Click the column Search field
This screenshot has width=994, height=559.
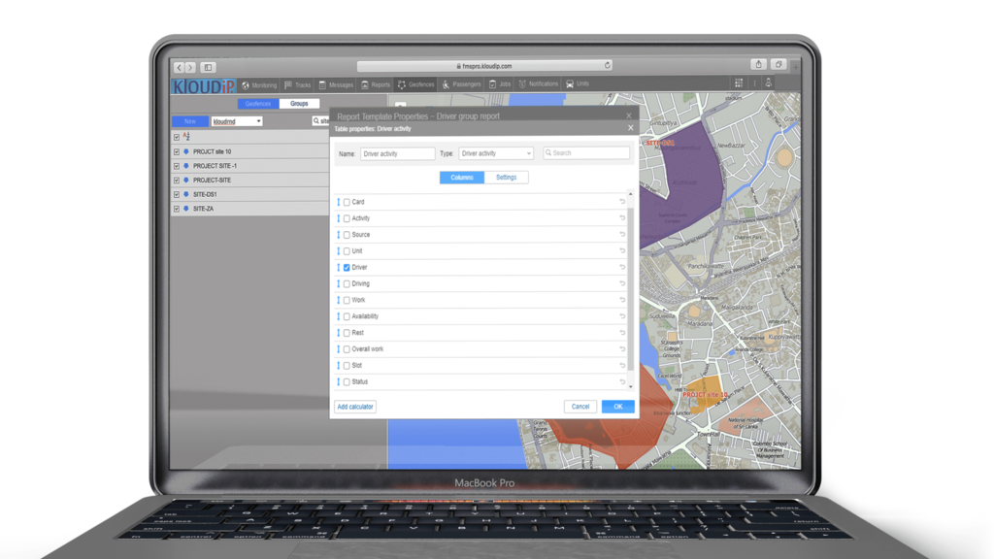point(586,152)
